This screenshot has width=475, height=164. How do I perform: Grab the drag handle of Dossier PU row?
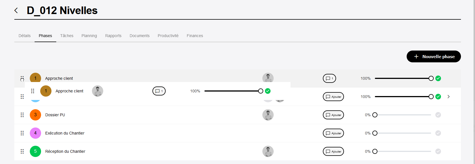(x=22, y=115)
